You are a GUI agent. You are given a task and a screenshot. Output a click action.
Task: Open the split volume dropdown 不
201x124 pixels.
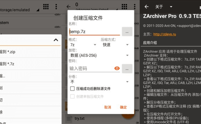(x=99, y=82)
